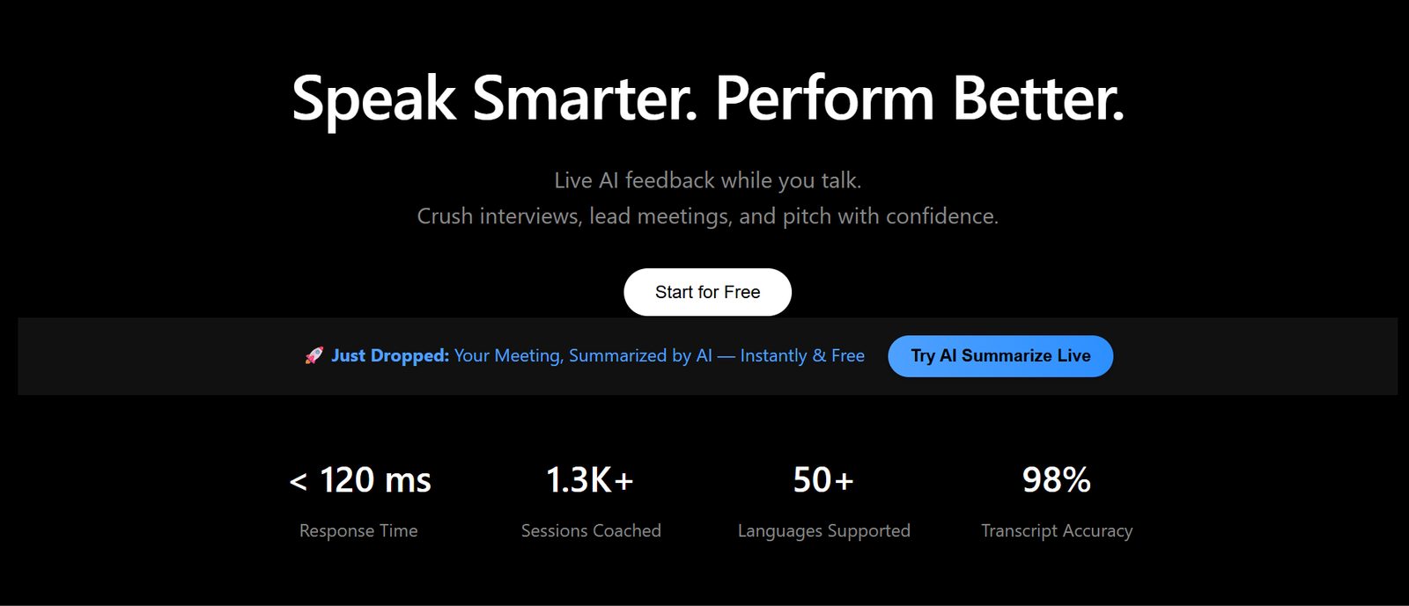The image size is (1409, 606).
Task: Click the '< 120 ms' statistic
Action: click(360, 480)
